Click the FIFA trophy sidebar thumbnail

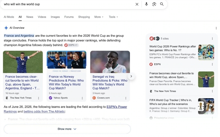[x=206, y=106]
